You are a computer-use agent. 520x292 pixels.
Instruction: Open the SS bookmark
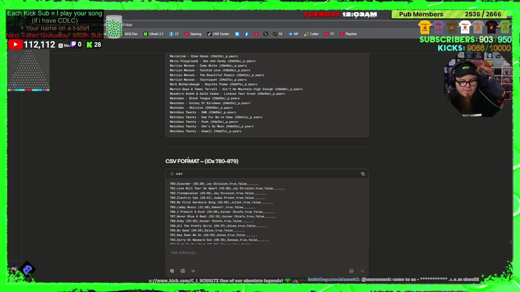[x=278, y=34]
